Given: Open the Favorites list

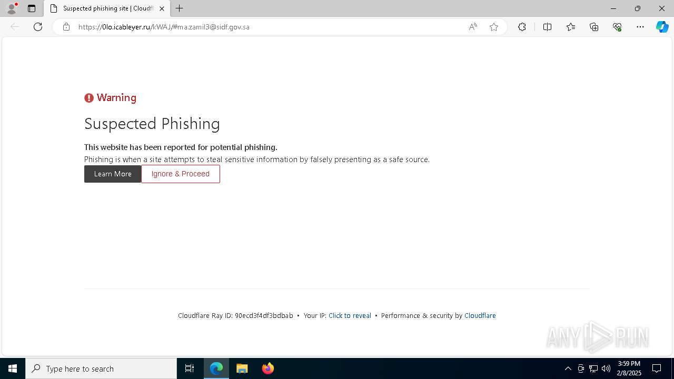Looking at the screenshot, I should point(571,27).
